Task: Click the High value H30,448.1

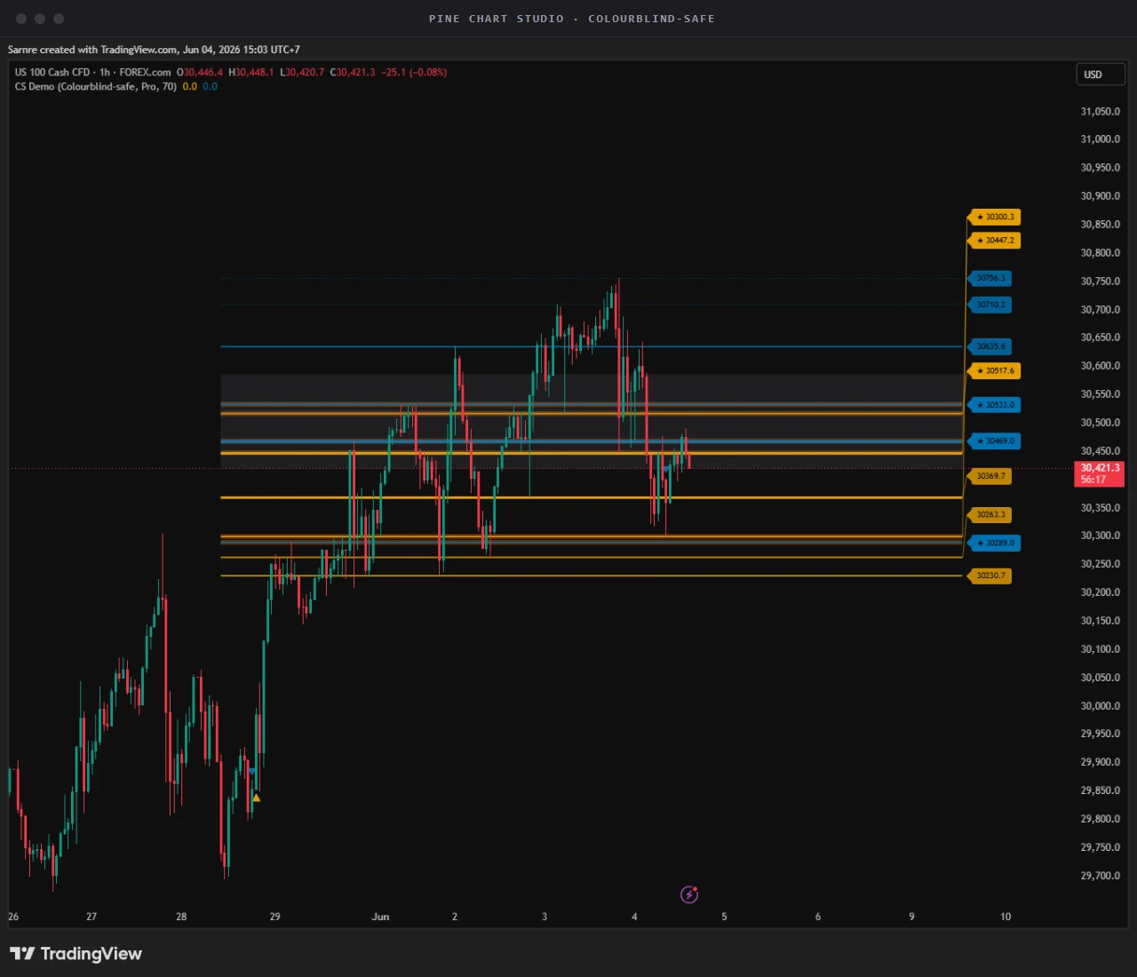Action: click(251, 73)
